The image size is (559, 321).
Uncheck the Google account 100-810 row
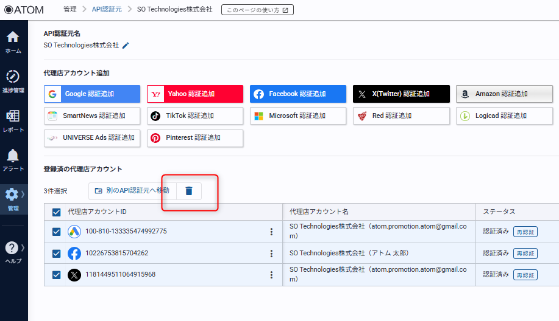click(56, 232)
